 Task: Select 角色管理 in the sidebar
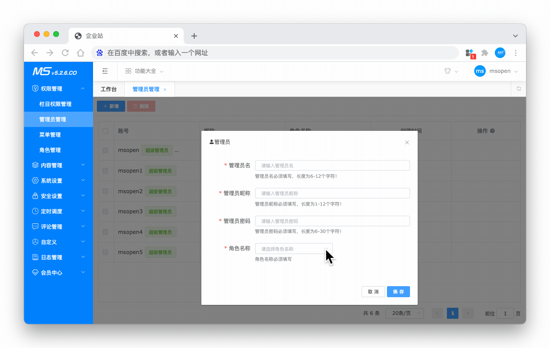tap(50, 150)
